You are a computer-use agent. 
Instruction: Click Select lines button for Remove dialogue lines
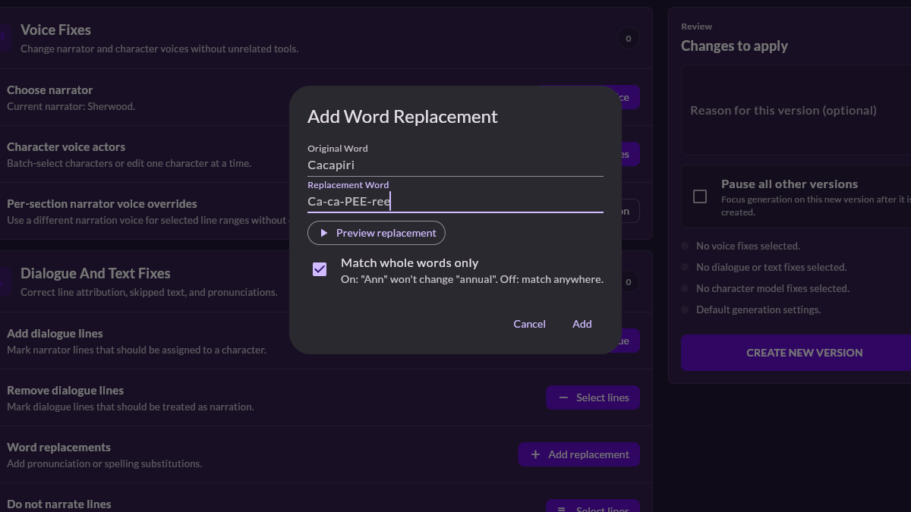coord(593,397)
